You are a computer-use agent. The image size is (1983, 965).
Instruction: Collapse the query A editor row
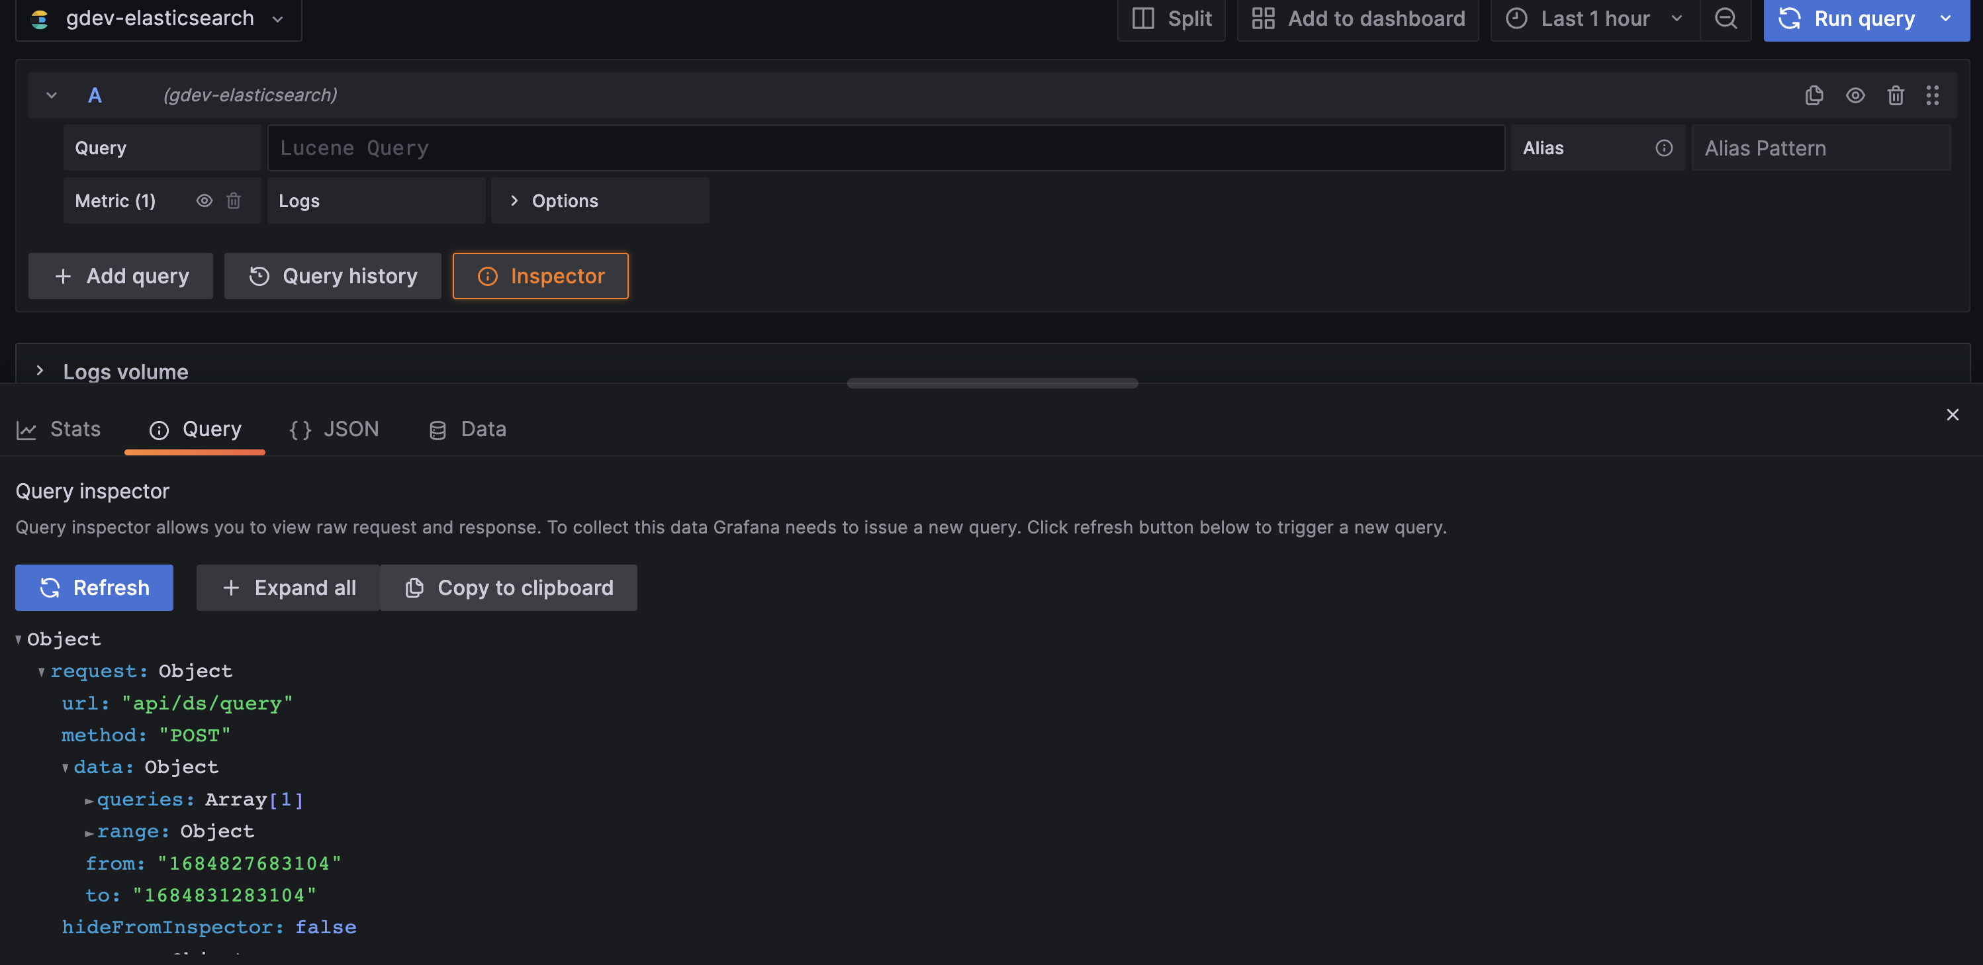click(51, 95)
